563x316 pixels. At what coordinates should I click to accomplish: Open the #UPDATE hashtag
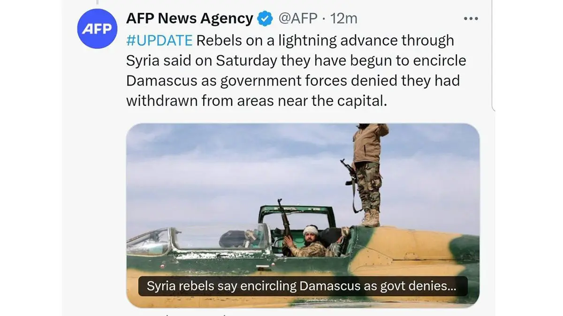pos(160,40)
